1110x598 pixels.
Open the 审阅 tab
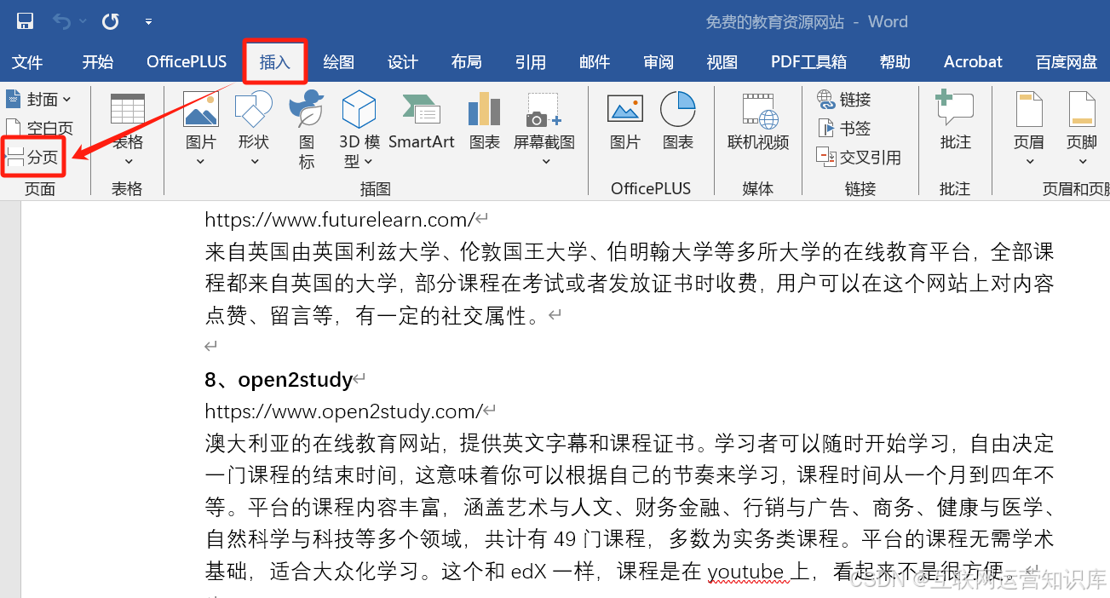tap(659, 62)
